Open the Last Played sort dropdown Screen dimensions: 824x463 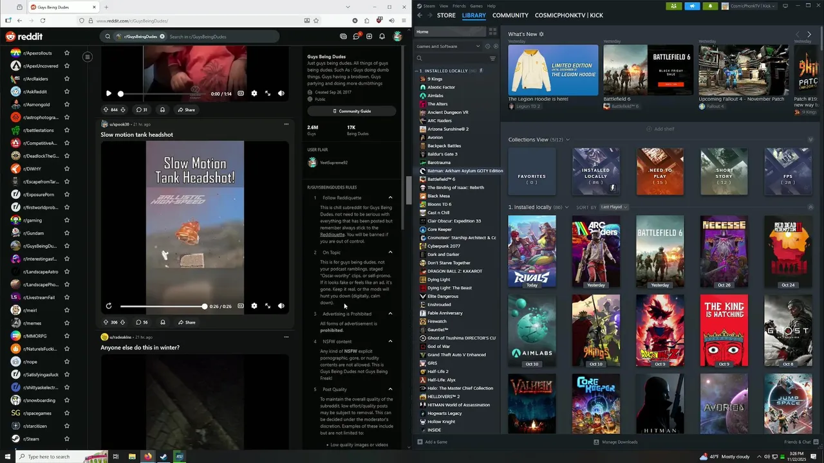tap(613, 207)
